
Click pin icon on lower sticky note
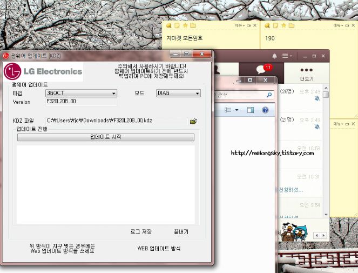coord(347,124)
